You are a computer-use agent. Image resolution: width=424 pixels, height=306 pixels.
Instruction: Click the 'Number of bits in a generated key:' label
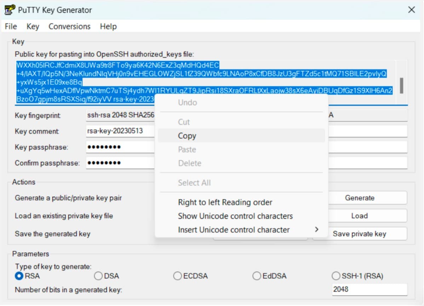(68, 290)
